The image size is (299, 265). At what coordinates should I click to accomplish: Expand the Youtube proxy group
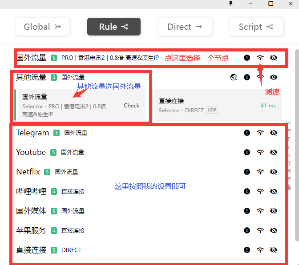[x=31, y=152]
